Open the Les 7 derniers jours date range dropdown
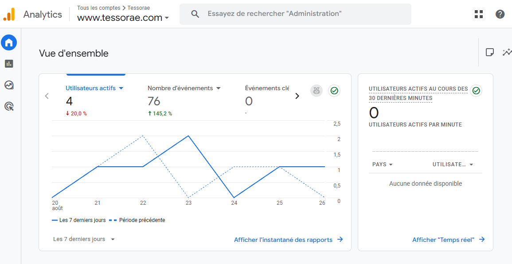This screenshot has width=512, height=264. click(x=84, y=239)
